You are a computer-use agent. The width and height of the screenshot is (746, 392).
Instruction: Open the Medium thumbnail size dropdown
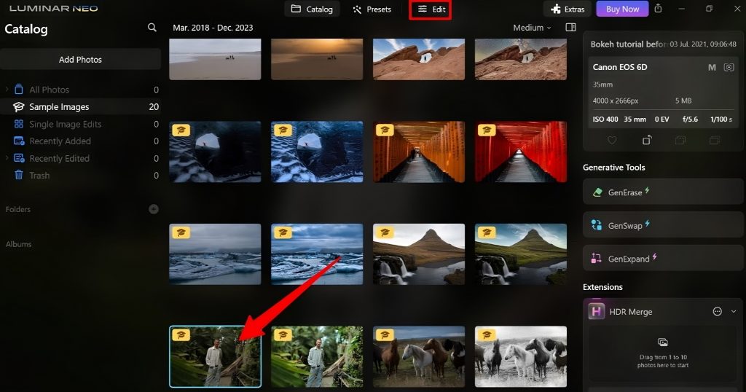pos(532,28)
